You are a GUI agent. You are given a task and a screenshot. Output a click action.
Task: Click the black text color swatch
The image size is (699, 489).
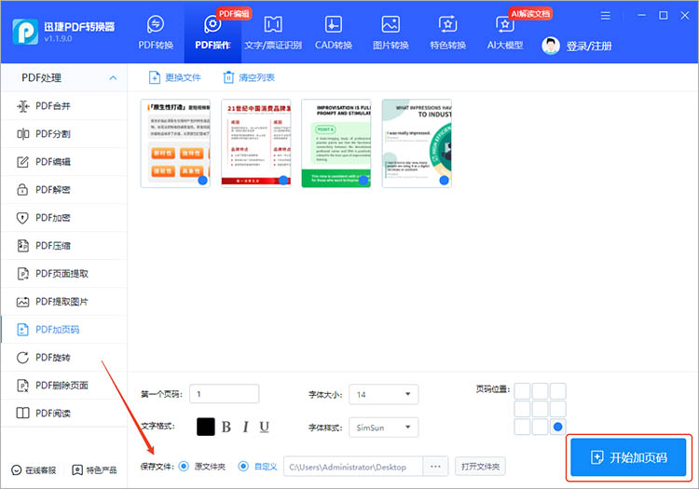[206, 427]
